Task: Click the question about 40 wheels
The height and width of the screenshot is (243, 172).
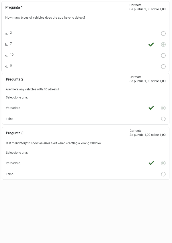Action: (32, 89)
